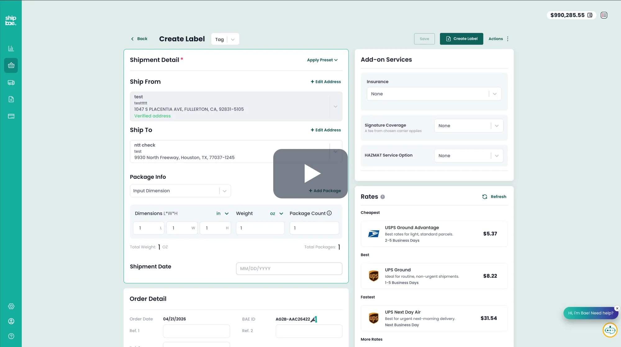Click the Bae chatbot robot icon
This screenshot has width=621, height=347.
click(x=610, y=330)
